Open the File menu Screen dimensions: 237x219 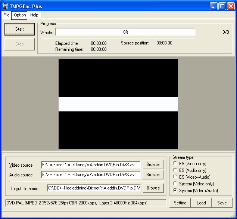6,15
